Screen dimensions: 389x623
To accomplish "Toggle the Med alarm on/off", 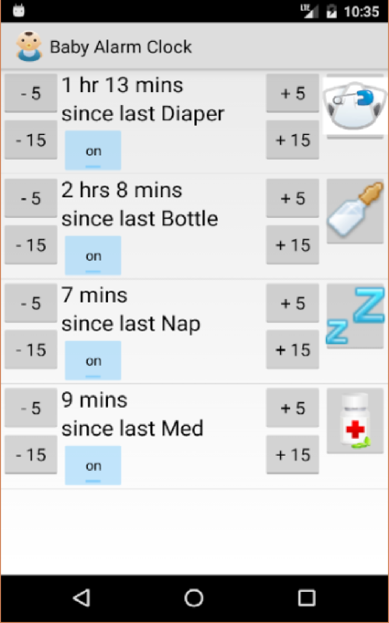I will [93, 466].
